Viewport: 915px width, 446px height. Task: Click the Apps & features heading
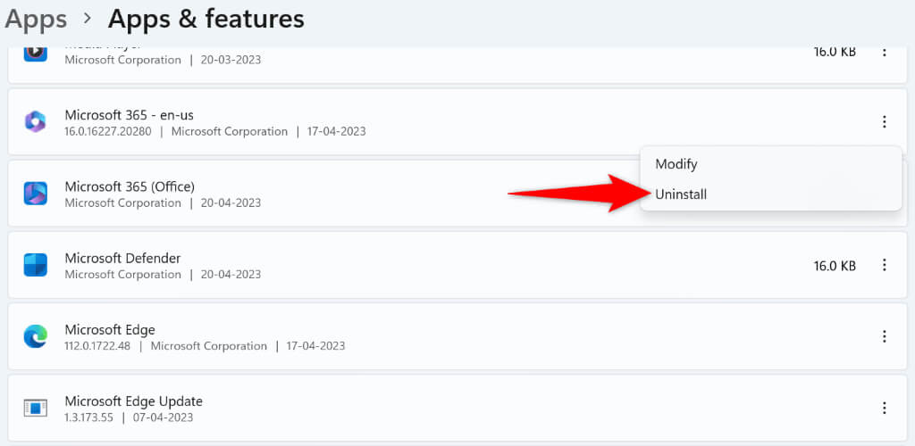point(206,19)
